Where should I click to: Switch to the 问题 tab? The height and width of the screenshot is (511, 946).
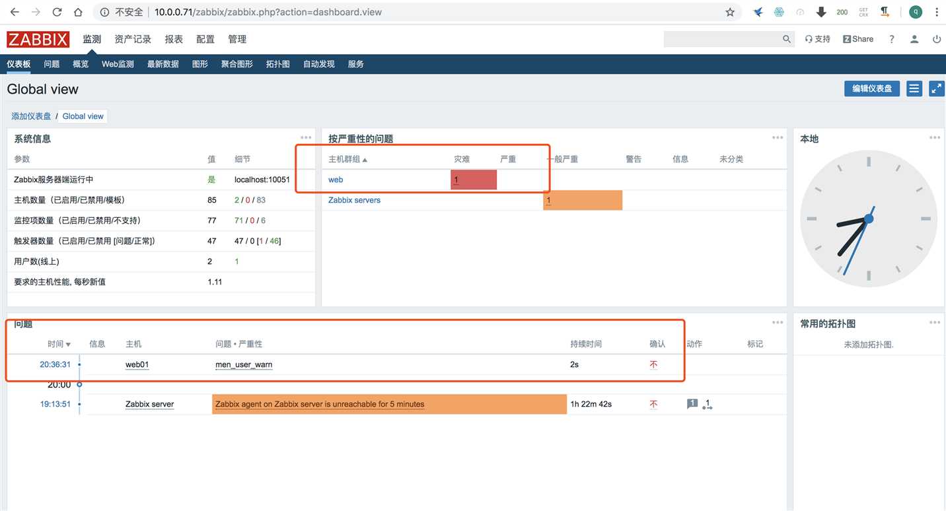click(52, 64)
